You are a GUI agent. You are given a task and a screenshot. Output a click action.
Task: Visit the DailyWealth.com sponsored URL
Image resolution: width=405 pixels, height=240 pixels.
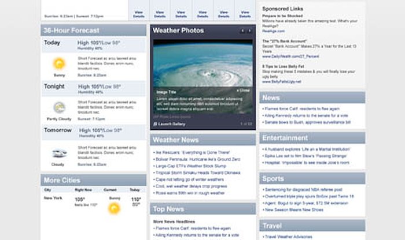coord(290,56)
